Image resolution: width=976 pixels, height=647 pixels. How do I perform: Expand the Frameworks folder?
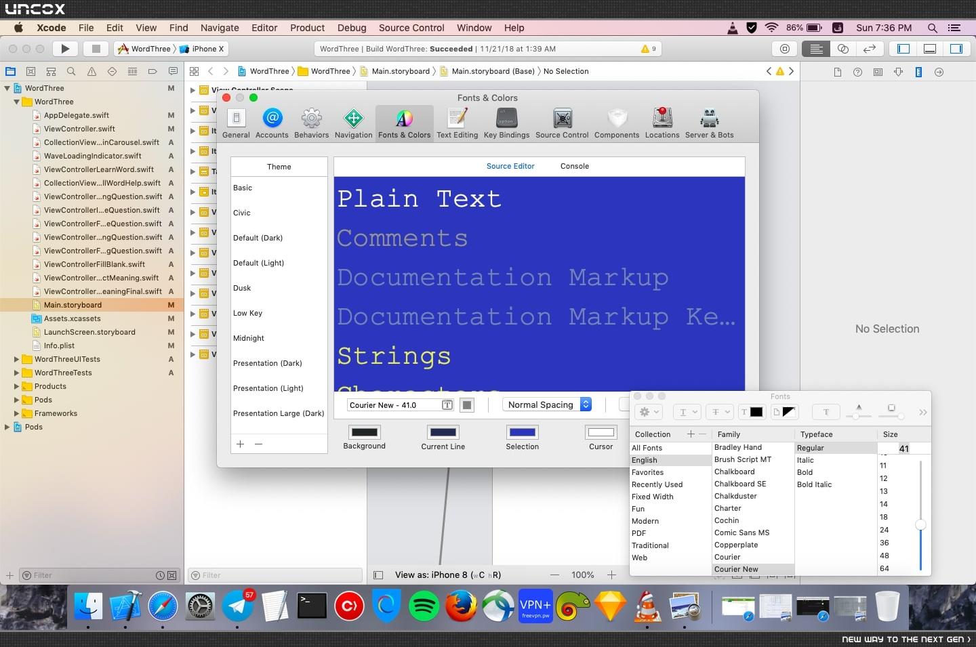(17, 413)
